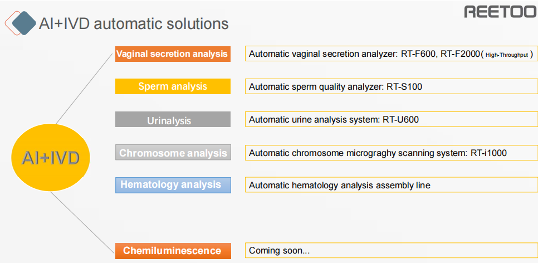Click the RT-F600, RT-F2000 analyzer text box
This screenshot has height=263, width=538.
[x=392, y=54]
